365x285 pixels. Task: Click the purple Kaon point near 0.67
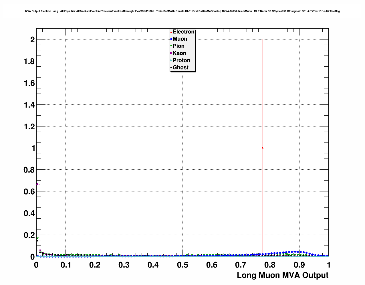pos(37,184)
